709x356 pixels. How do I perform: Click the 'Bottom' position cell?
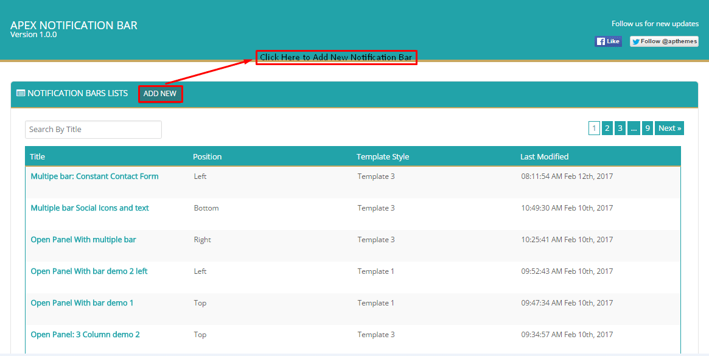(206, 208)
